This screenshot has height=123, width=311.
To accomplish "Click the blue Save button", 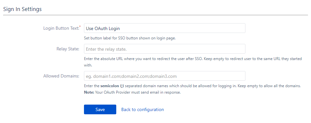I will 100,109.
